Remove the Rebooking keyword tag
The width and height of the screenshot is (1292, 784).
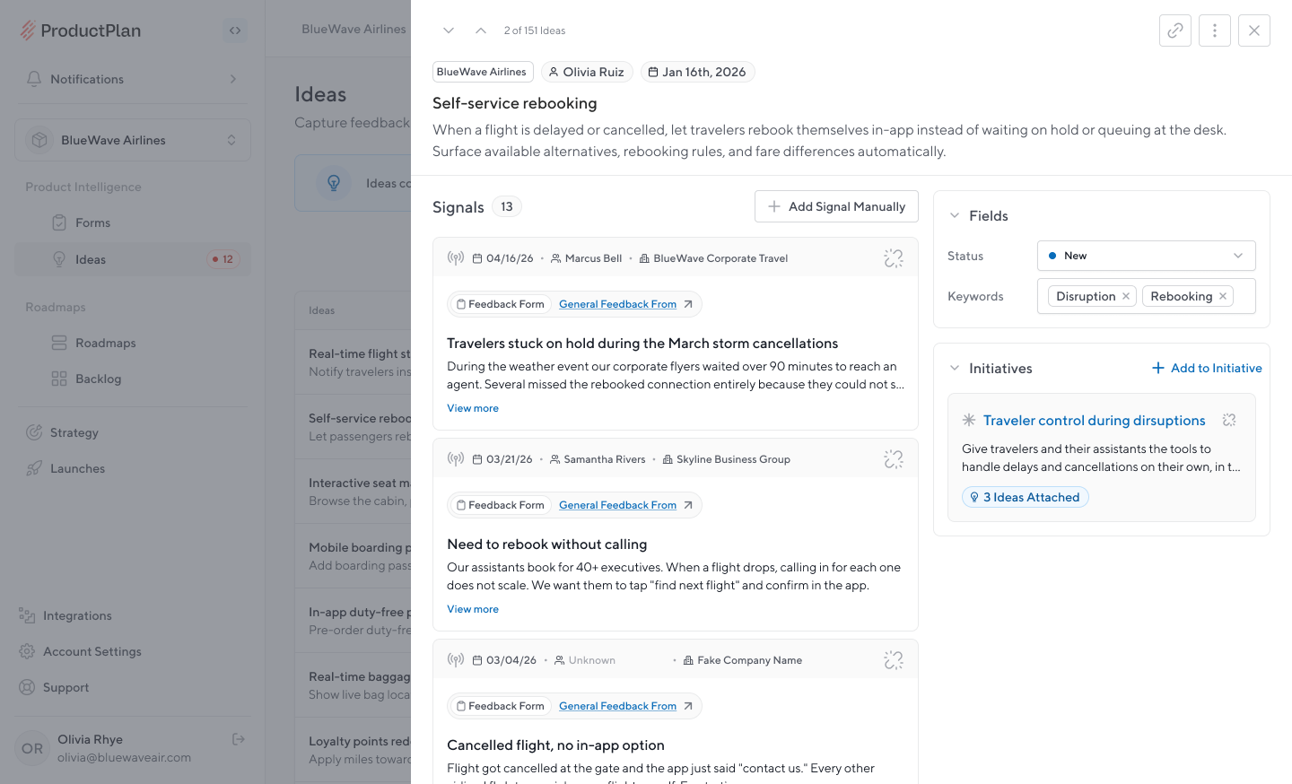[x=1223, y=296]
